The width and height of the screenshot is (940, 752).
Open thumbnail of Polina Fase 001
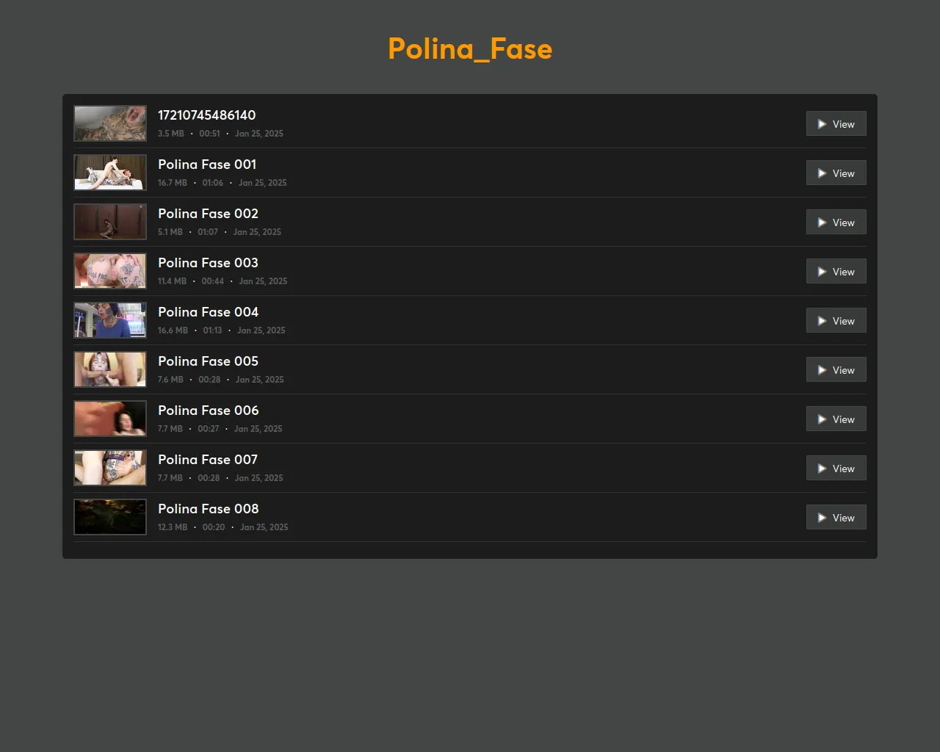[x=110, y=173]
